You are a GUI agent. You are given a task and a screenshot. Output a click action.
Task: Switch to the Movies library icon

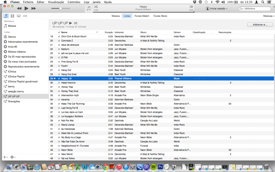coord(12,16)
